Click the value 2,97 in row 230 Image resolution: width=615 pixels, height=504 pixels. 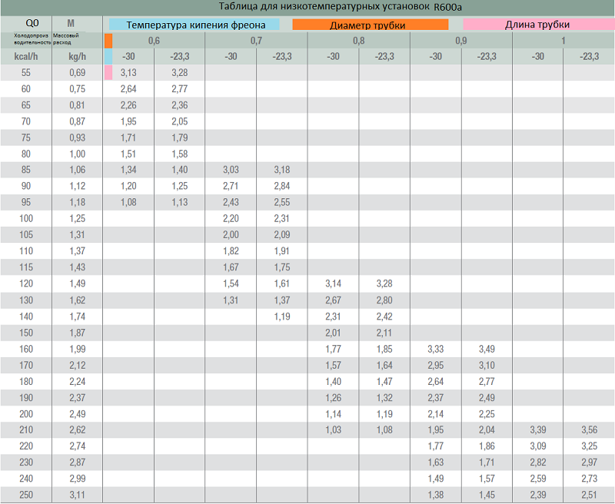[590, 463]
